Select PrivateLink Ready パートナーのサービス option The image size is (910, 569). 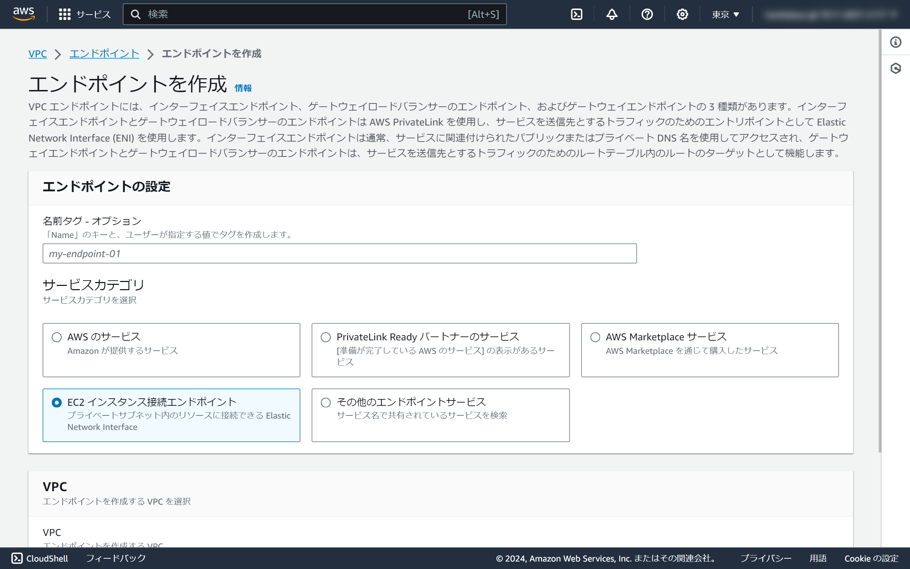[326, 337]
